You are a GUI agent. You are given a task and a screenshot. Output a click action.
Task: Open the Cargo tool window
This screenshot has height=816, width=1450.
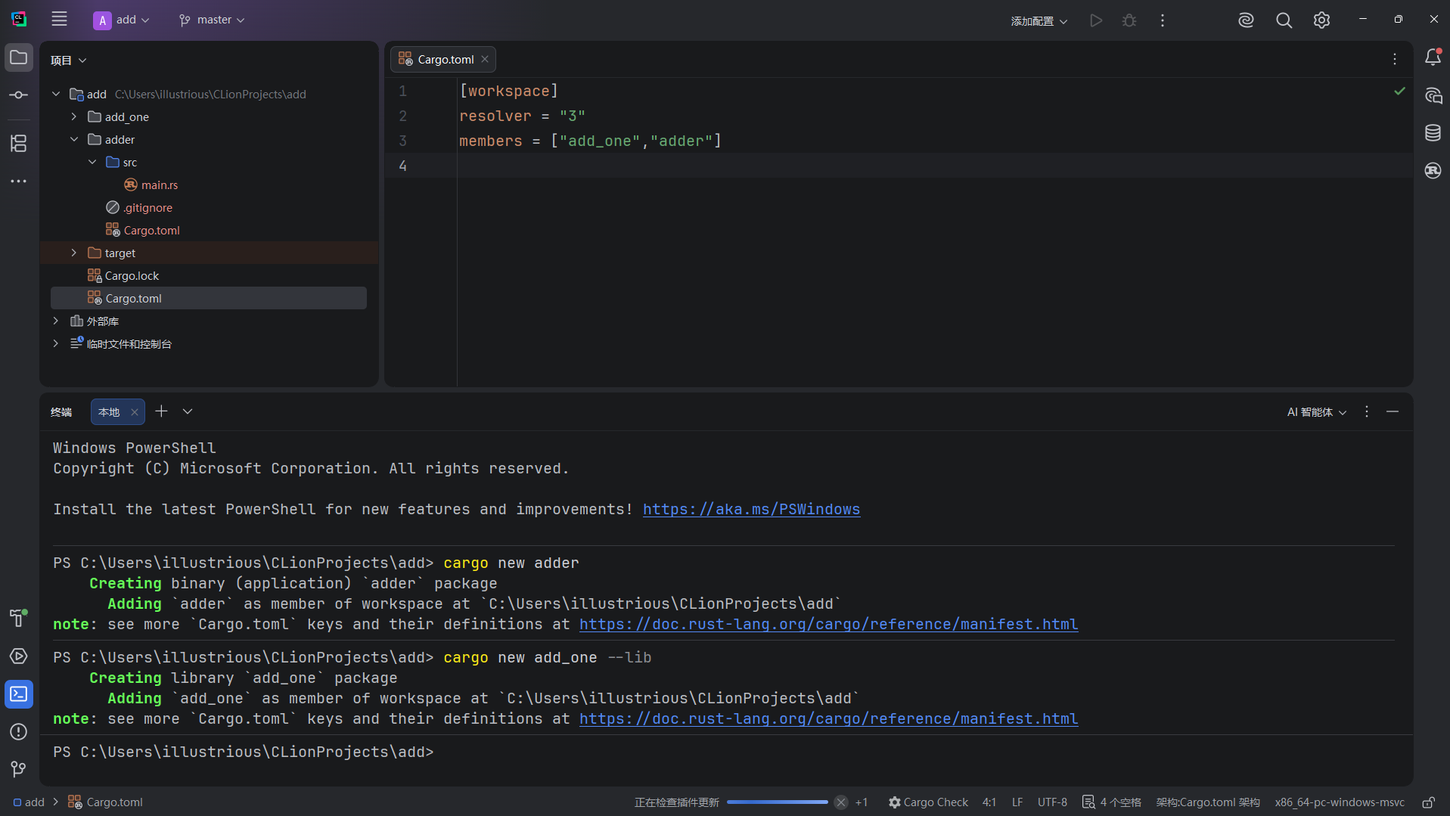click(x=1433, y=171)
